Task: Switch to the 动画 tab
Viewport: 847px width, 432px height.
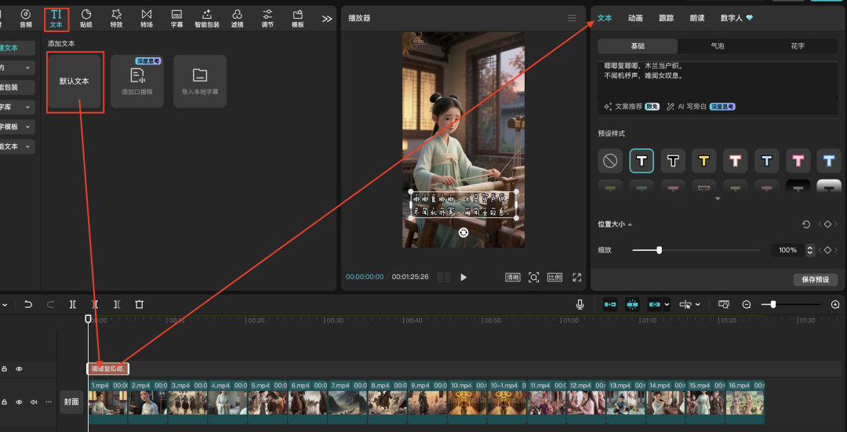Action: pos(635,18)
